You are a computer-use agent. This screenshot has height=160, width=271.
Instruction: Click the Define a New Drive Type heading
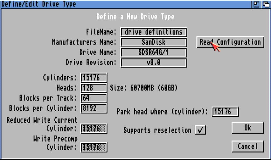pos(135,17)
